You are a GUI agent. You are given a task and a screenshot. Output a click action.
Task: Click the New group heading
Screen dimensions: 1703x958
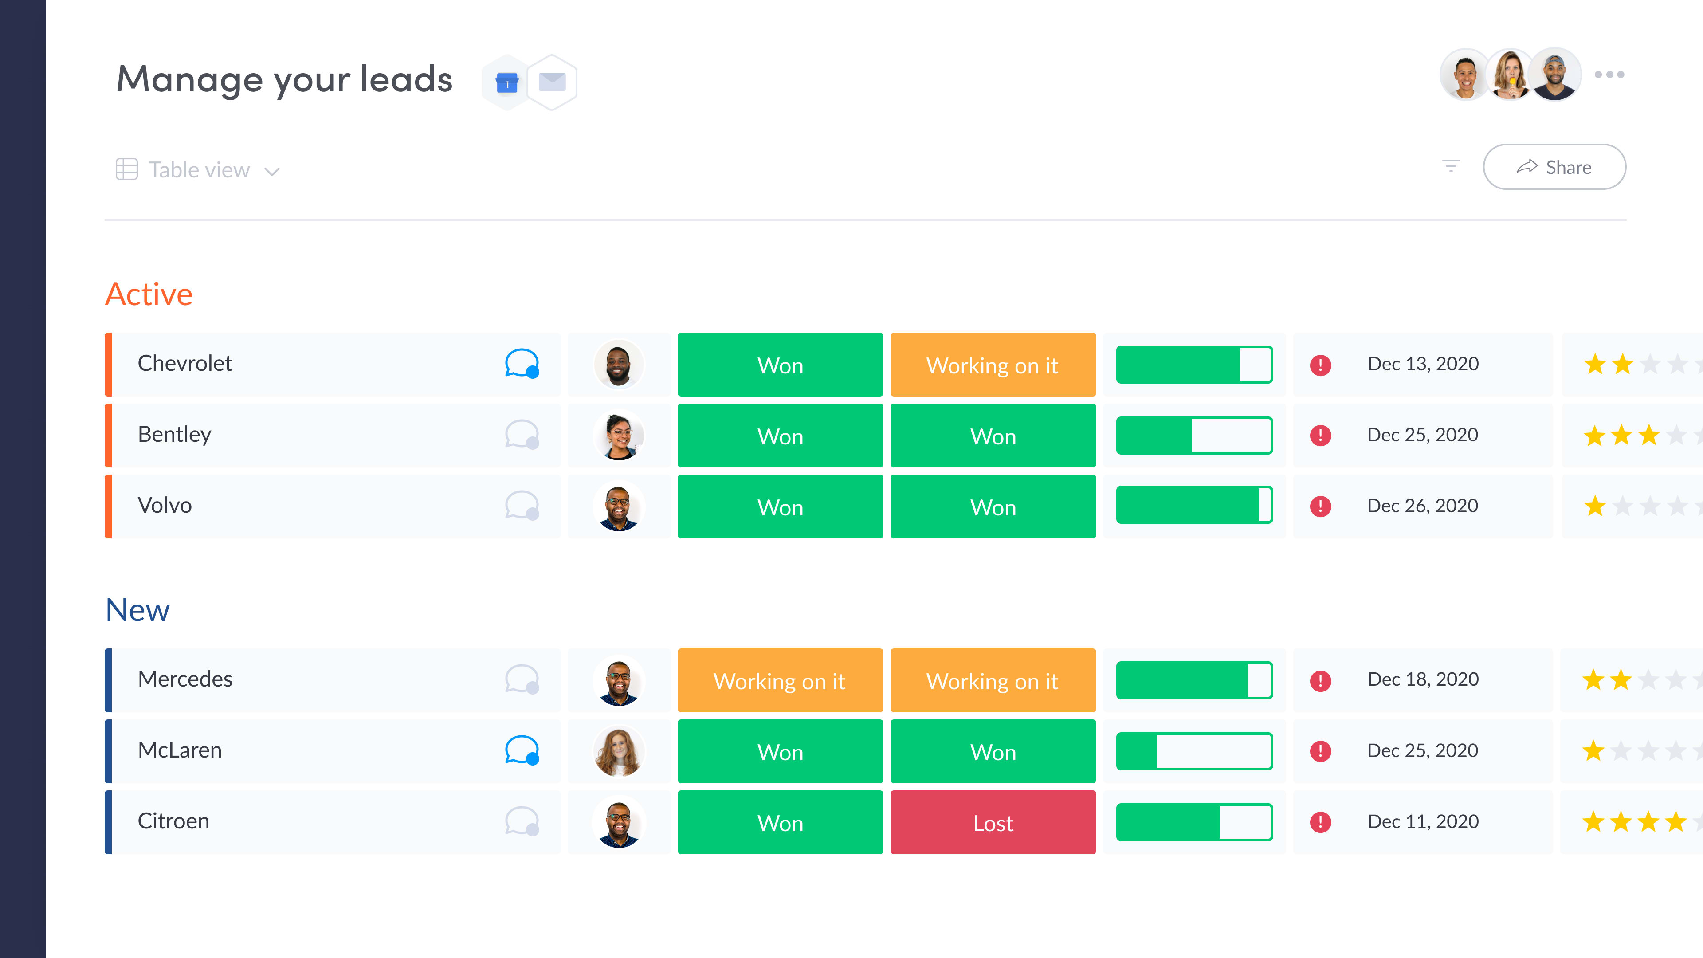(137, 609)
